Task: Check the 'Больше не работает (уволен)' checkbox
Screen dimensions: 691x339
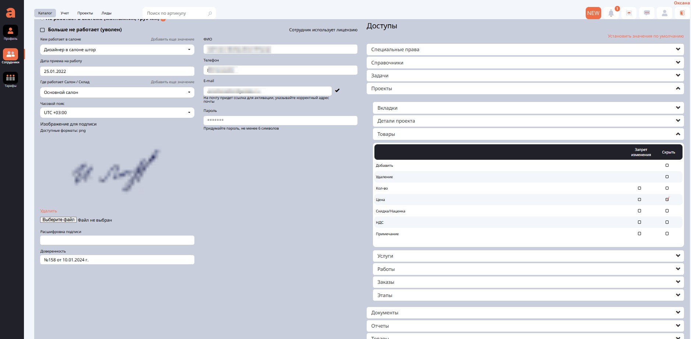Action: coord(42,30)
